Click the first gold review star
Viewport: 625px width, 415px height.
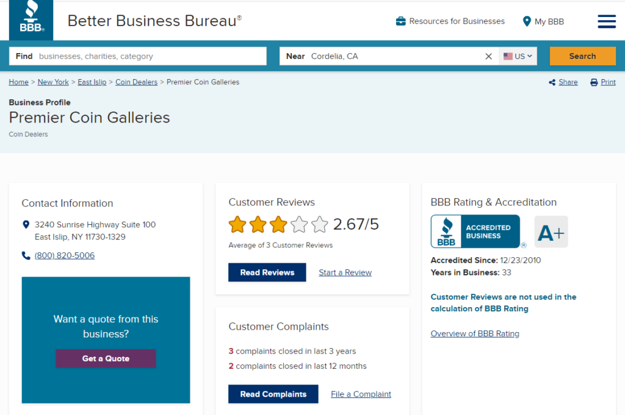tap(237, 224)
